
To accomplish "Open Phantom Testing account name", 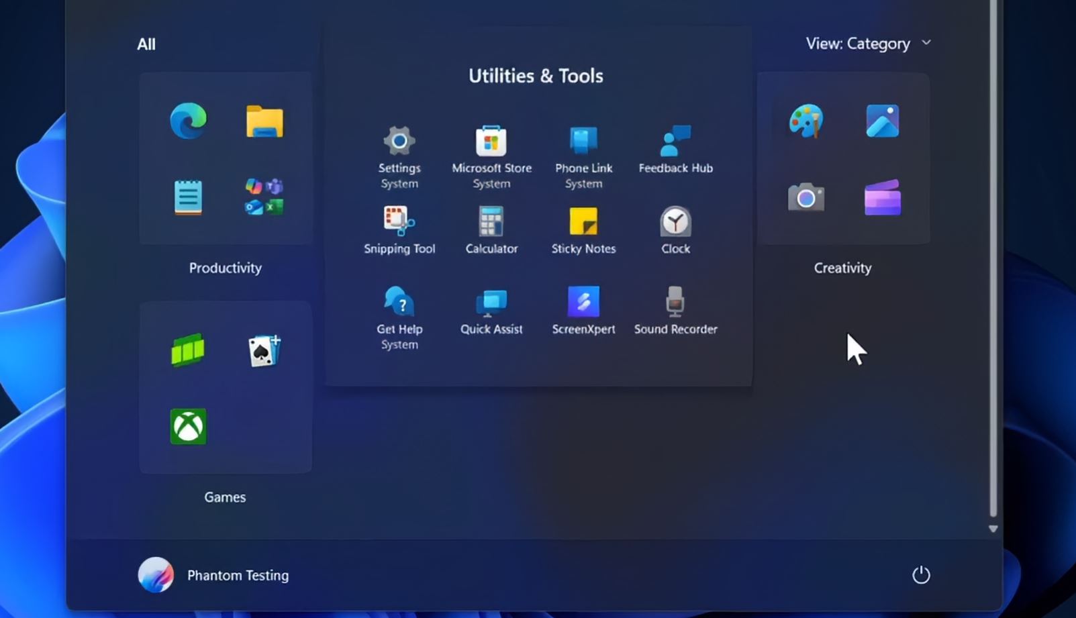I will [238, 576].
